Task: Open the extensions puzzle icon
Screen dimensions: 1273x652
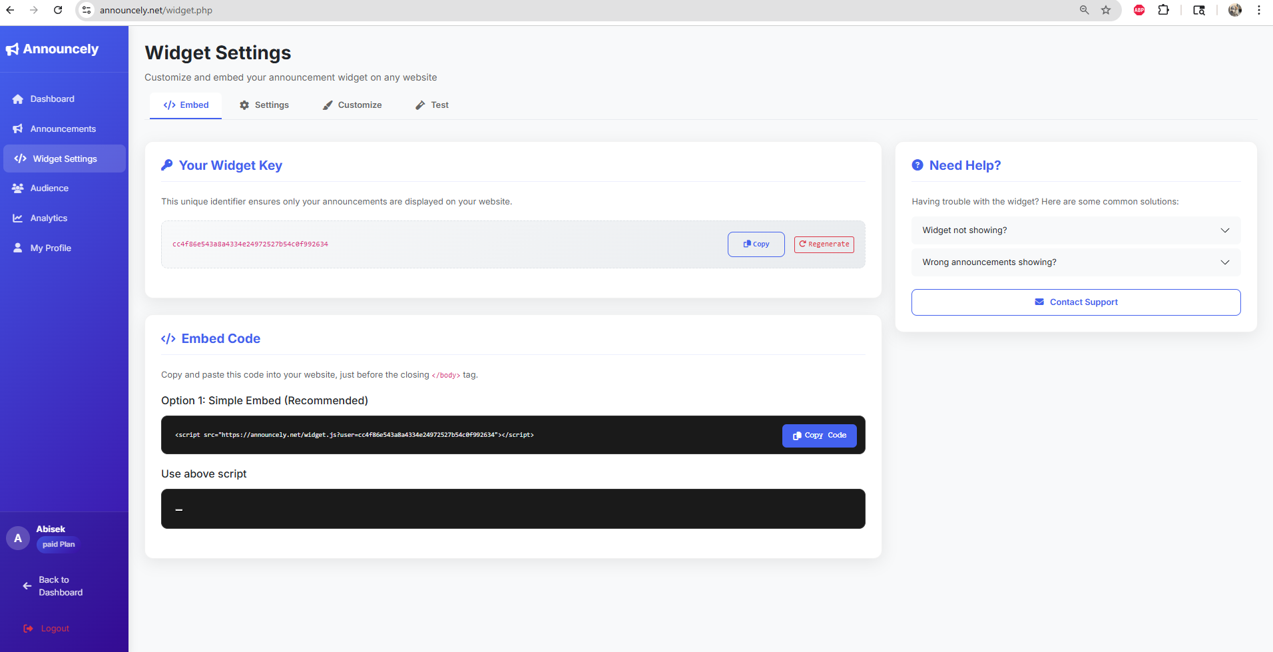Action: click(1164, 10)
